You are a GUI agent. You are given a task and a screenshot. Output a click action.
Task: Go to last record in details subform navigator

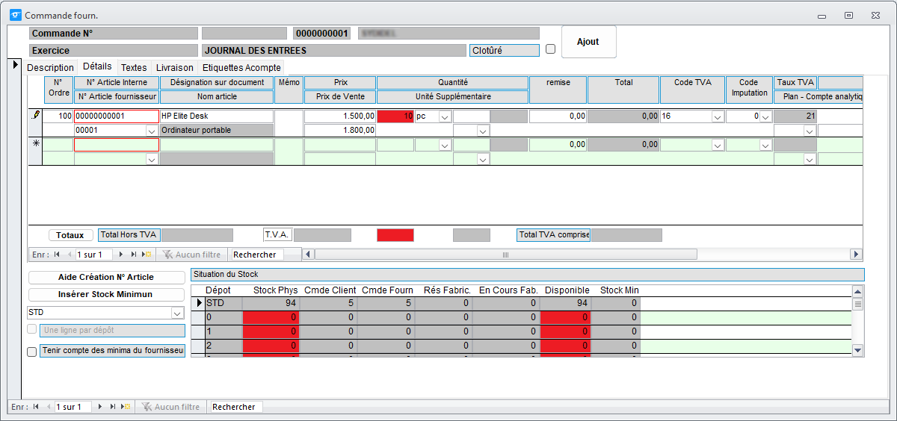click(134, 255)
